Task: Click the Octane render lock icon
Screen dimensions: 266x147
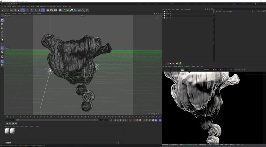Action: point(182,70)
